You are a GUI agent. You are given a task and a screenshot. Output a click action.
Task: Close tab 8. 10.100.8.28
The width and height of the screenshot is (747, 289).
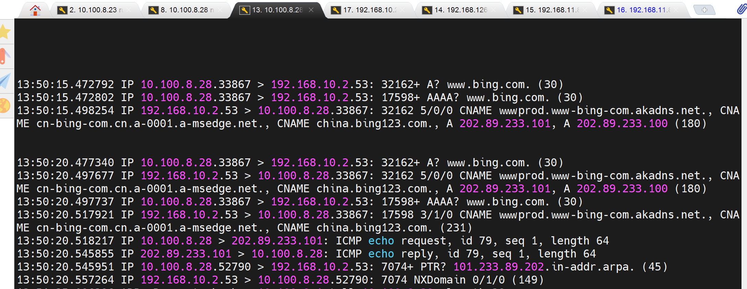[x=220, y=10]
